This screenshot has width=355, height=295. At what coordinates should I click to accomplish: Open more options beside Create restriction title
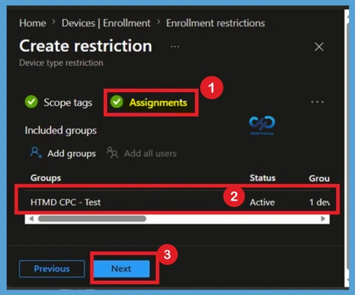(175, 47)
